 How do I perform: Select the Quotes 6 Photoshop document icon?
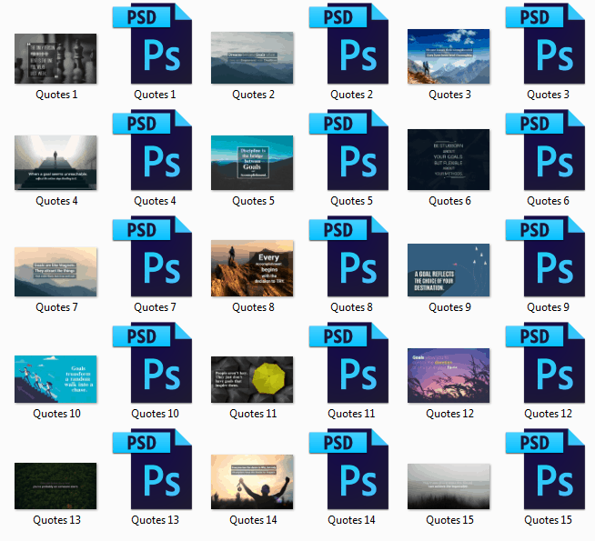[548, 151]
